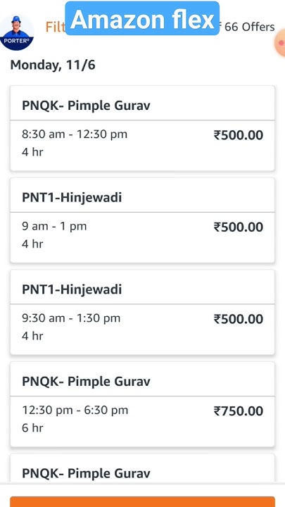Select the 9:30 am - 1:30 pm slot
This screenshot has height=507, width=285.
[x=71, y=318]
